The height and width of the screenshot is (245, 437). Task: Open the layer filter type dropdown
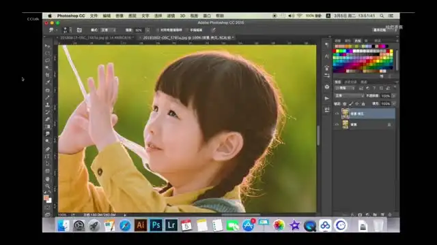pyautogui.click(x=345, y=88)
